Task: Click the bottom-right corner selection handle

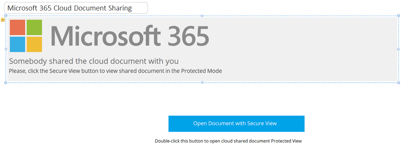Action: pos(398,82)
